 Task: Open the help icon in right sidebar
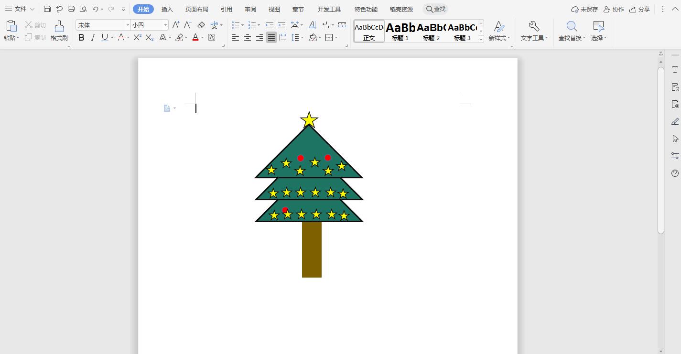coord(675,173)
